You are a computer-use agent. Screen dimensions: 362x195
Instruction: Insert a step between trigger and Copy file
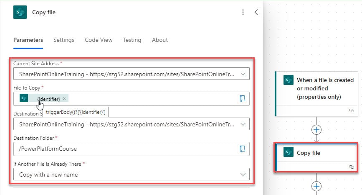(x=316, y=130)
